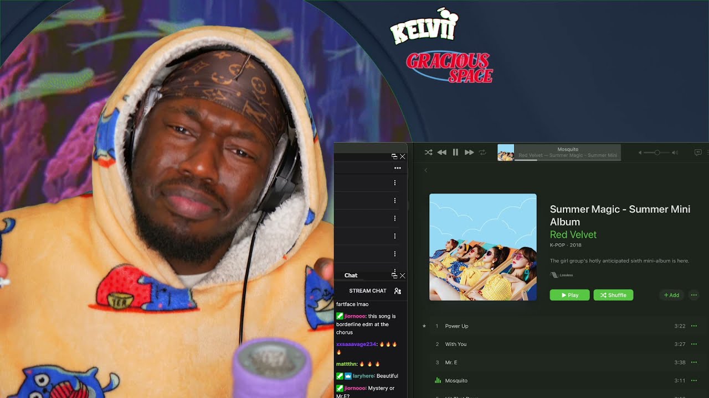Image resolution: width=709 pixels, height=398 pixels.
Task: Open the horizontal three-dots menu in the upper dock panel
Action: 397,167
